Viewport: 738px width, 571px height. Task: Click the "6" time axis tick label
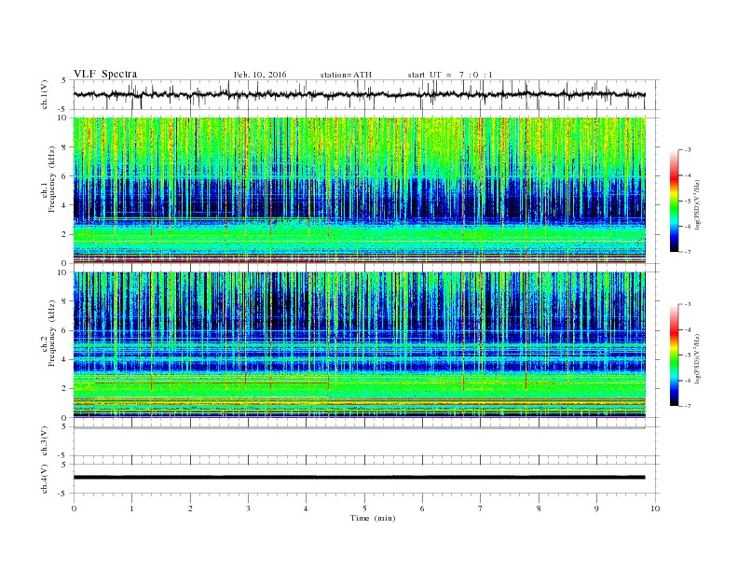coord(422,508)
